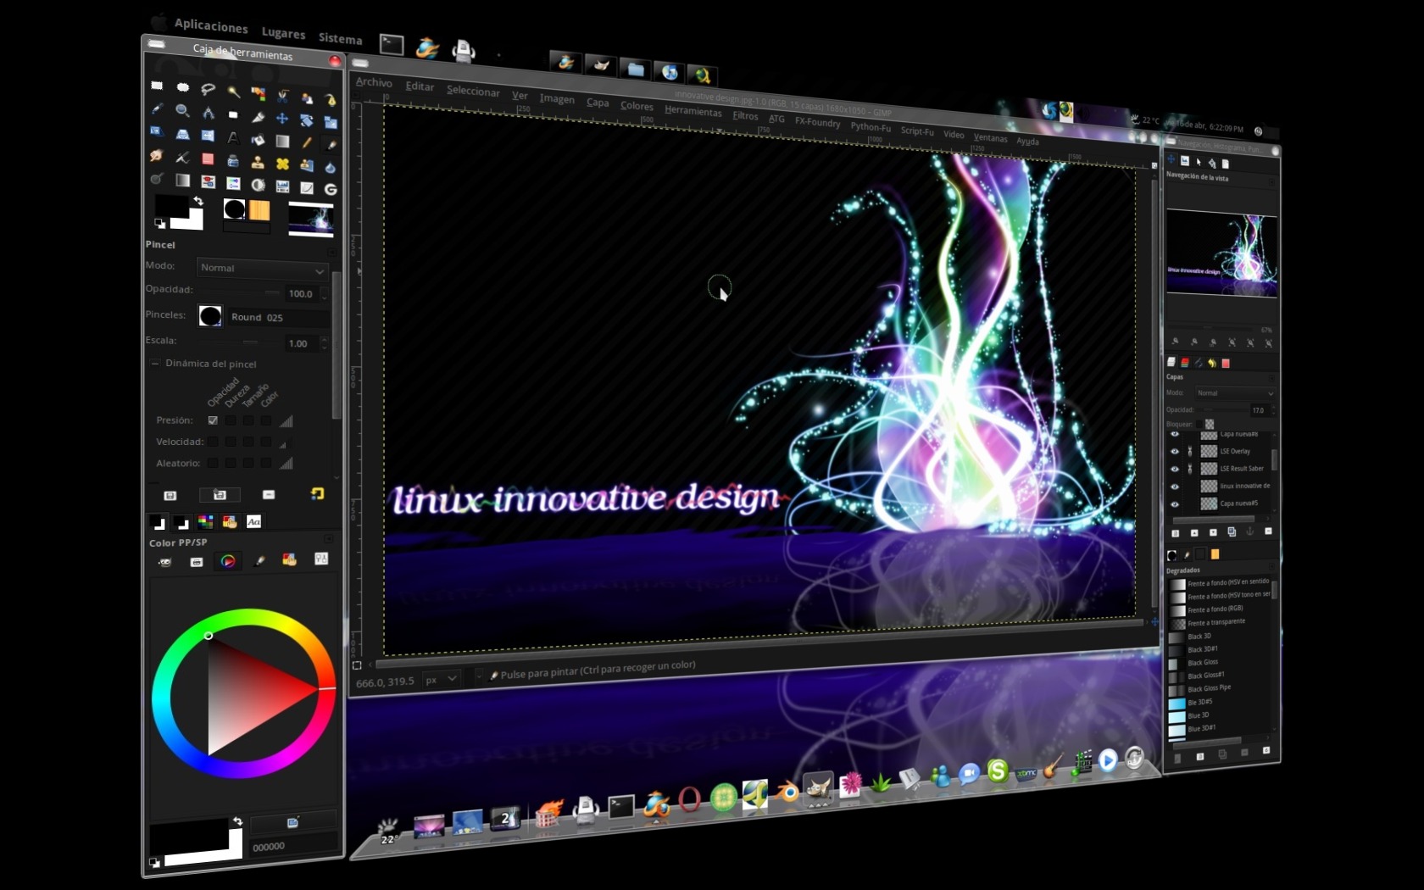Open Navegación de la vista panel menu

(1271, 181)
